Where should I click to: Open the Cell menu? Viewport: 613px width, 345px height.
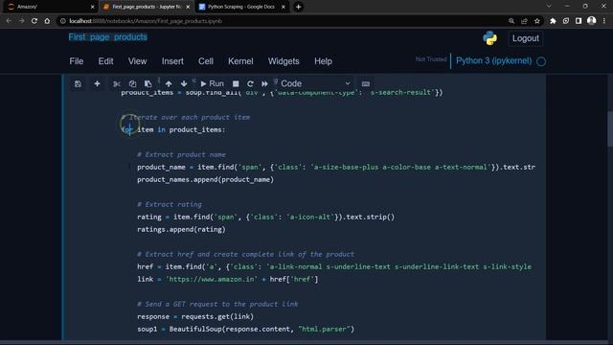click(206, 61)
